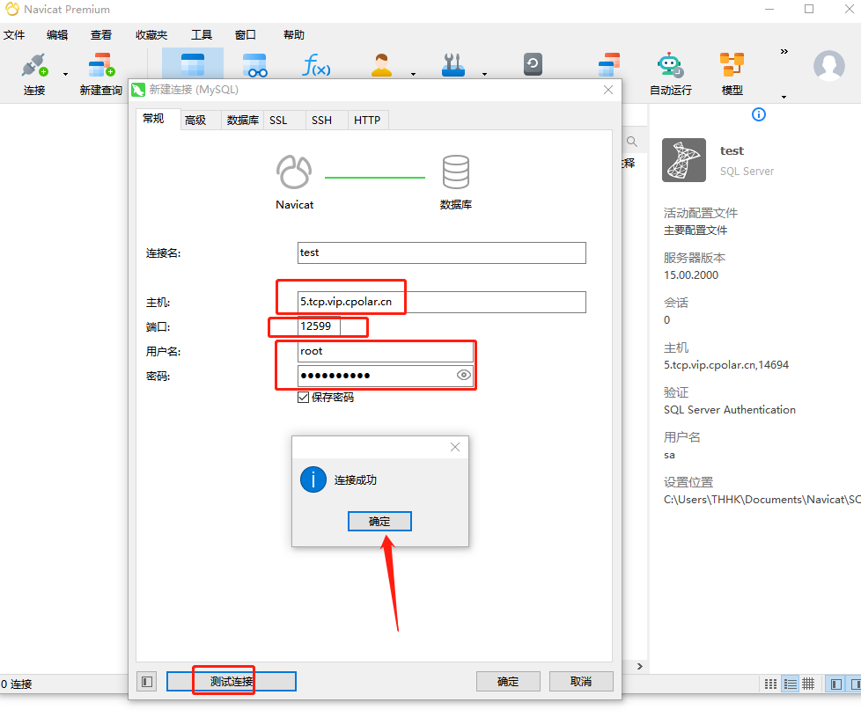
Task: Click the 测试连接 button
Action: tap(232, 681)
